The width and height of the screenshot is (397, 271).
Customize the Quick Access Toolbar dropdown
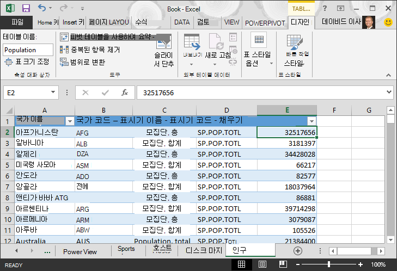pyautogui.click(x=82, y=9)
